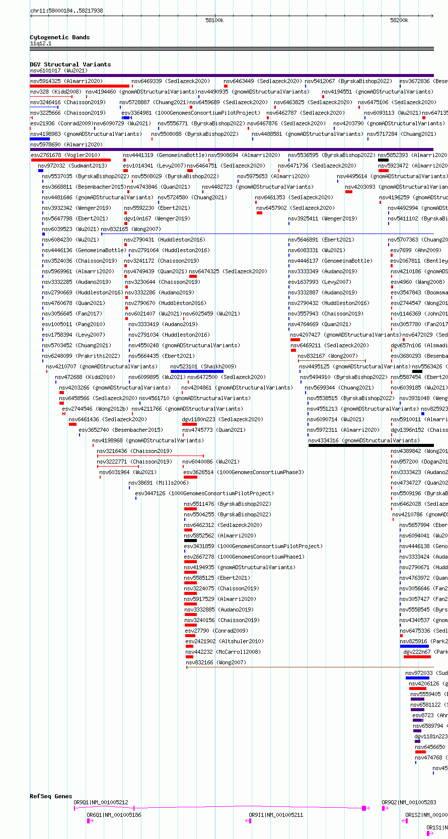The width and height of the screenshot is (448, 839).
Task: Select nsv4207427 gnomAD variant label
Action: [345, 335]
